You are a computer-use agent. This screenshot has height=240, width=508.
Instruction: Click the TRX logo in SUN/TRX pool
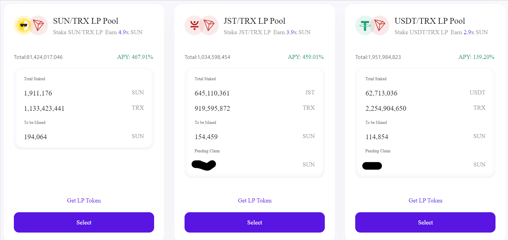[x=39, y=25]
